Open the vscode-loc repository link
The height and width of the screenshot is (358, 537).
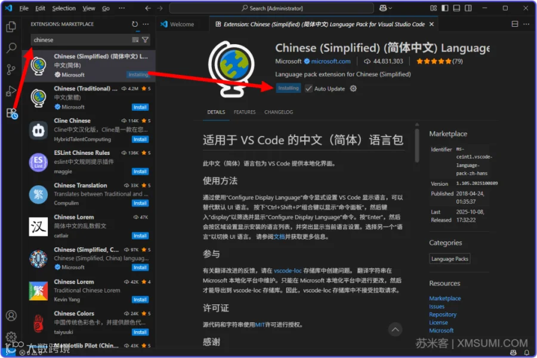[288, 270]
